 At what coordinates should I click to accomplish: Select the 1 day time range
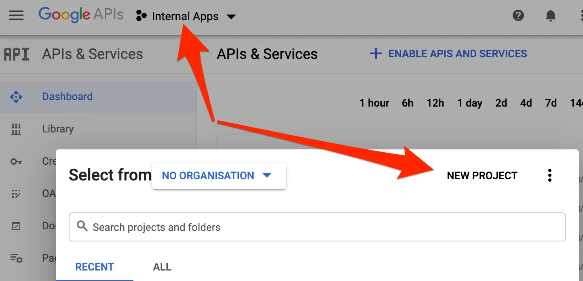pyautogui.click(x=469, y=103)
